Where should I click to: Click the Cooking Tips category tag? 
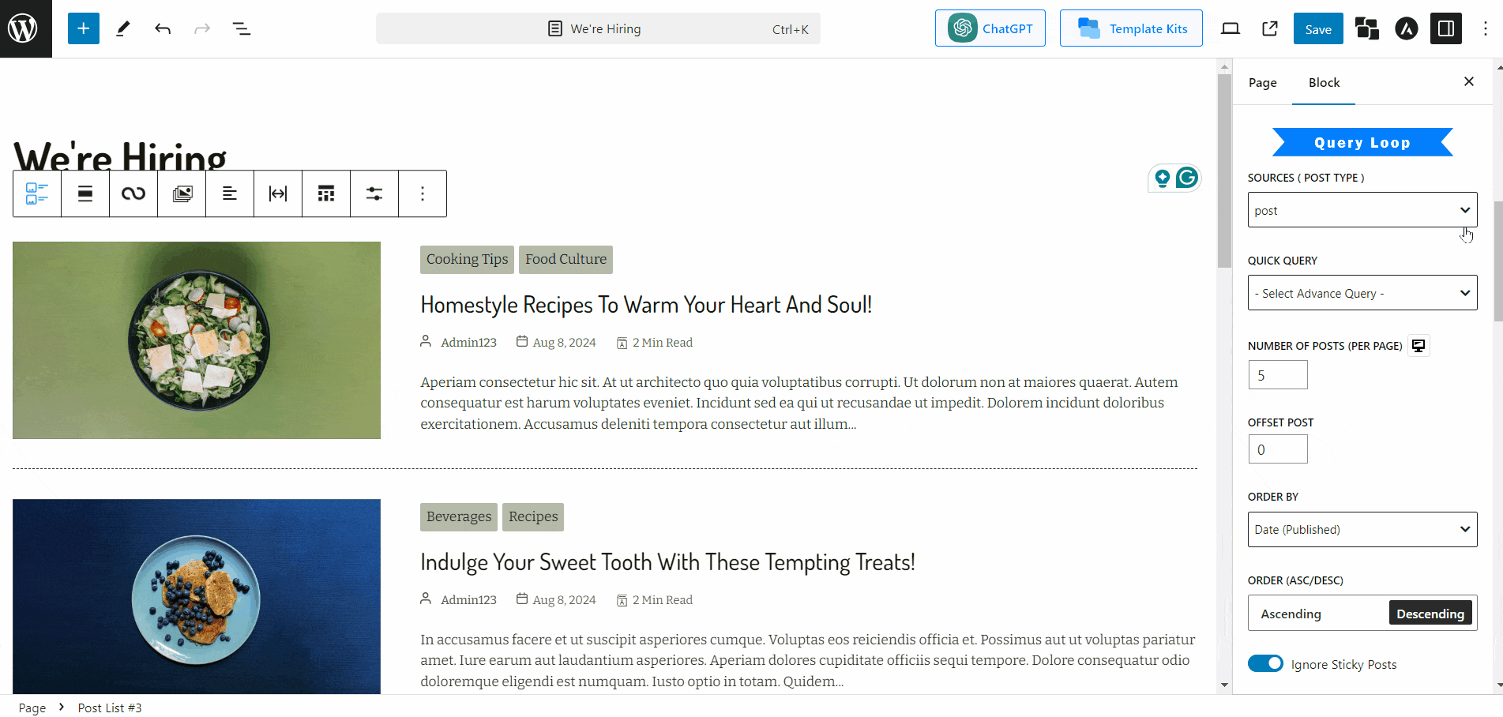click(467, 259)
